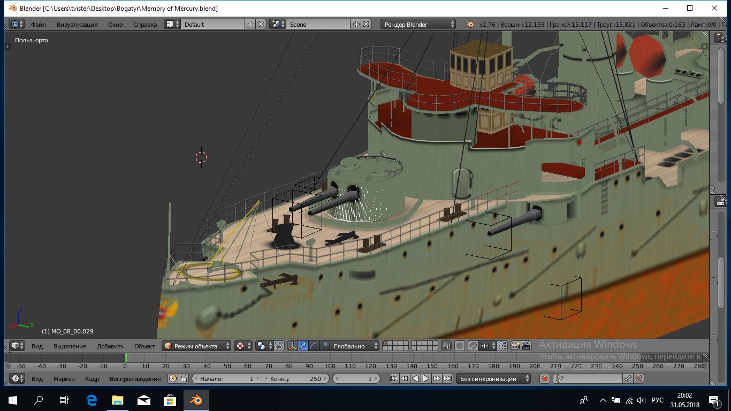Enable automatic keyframe recording button

tap(545, 379)
